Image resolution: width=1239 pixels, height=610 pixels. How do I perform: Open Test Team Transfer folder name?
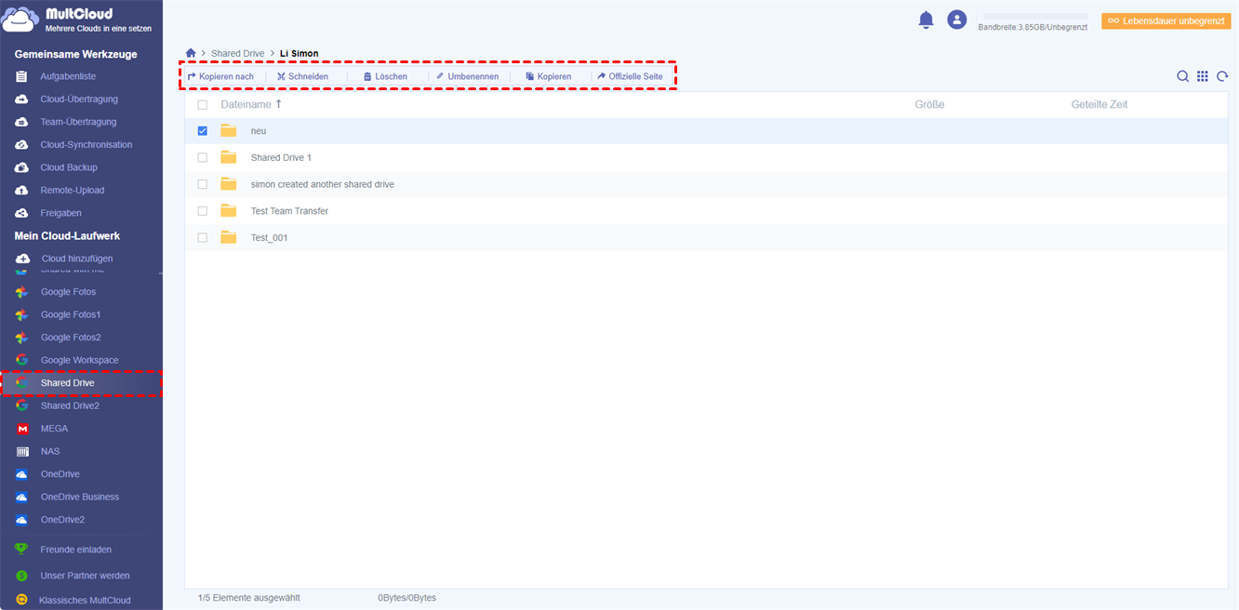(289, 211)
